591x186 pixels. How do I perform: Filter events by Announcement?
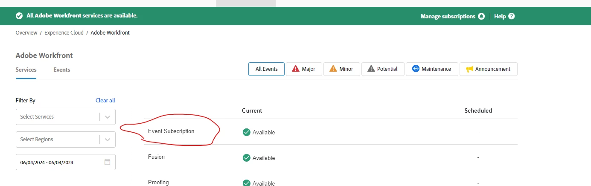[488, 69]
